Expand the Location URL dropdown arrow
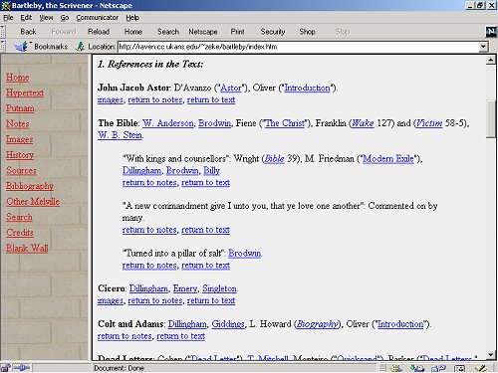Viewport: 498px width, 373px height. coord(484,47)
